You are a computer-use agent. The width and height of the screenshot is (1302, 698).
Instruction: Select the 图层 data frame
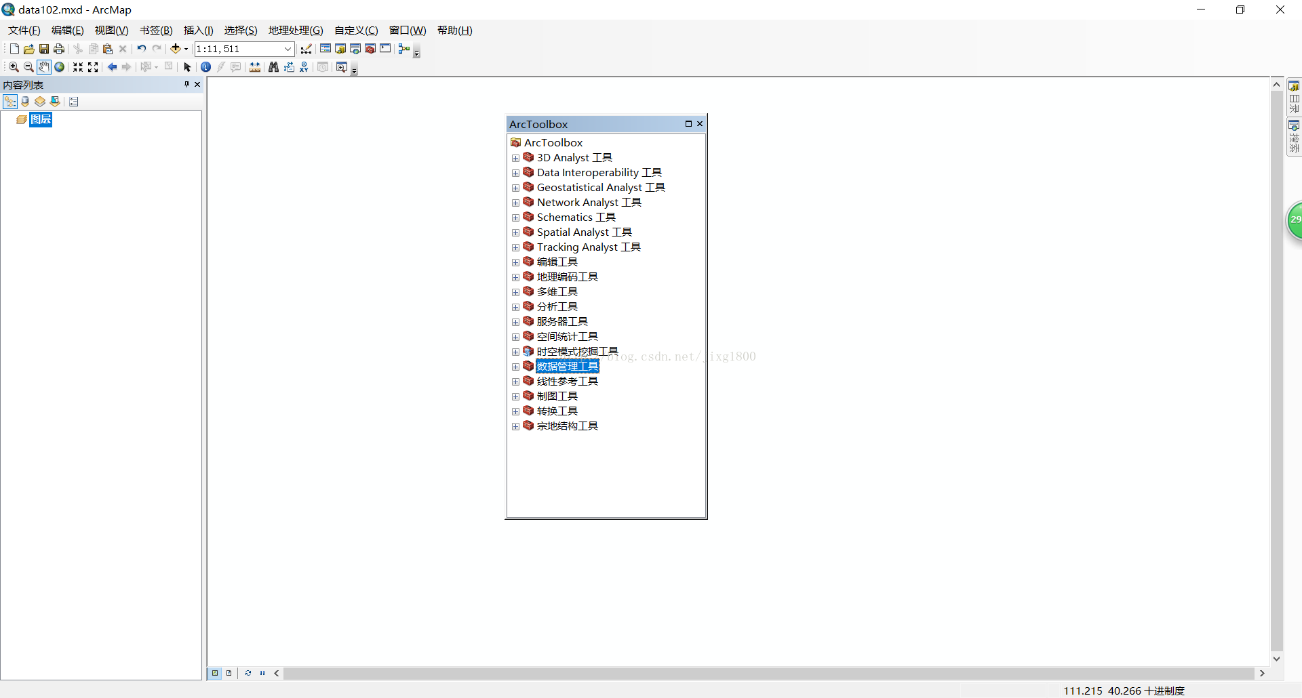41,119
